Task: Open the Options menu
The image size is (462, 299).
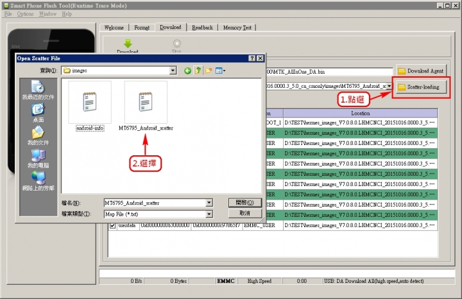Action: click(25, 14)
